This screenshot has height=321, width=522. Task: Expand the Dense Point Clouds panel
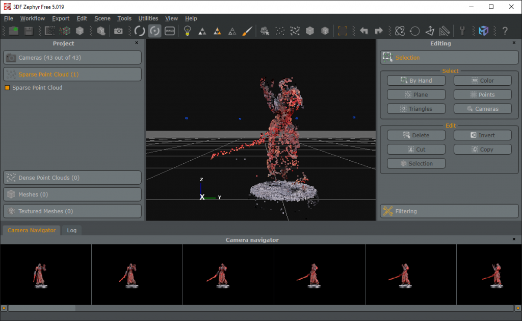[72, 177]
